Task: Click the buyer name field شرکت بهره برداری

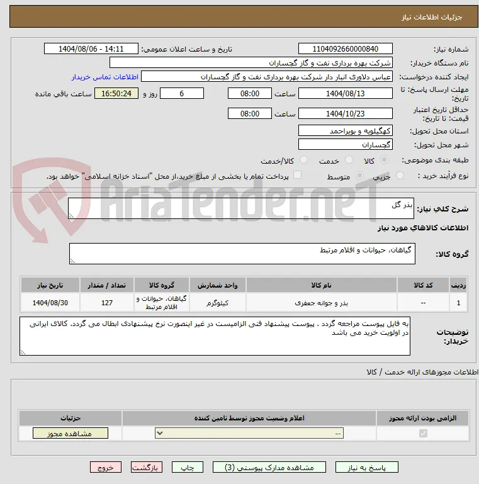Action: click(x=251, y=63)
